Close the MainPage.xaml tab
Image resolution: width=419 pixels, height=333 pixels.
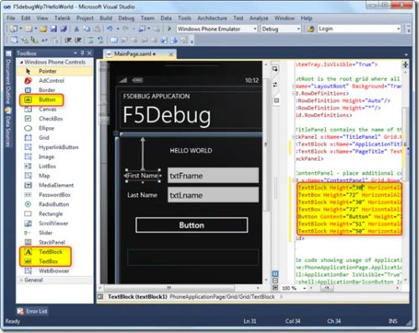(x=171, y=54)
